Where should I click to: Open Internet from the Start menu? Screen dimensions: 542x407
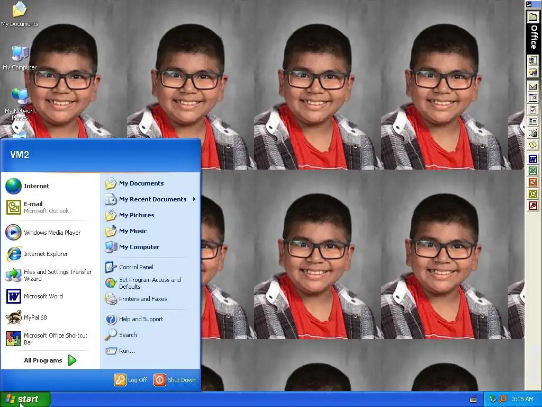tap(50, 186)
